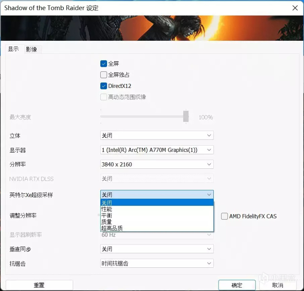304x291 pixels.
Task: Click the 取消 button
Action: point(278,285)
